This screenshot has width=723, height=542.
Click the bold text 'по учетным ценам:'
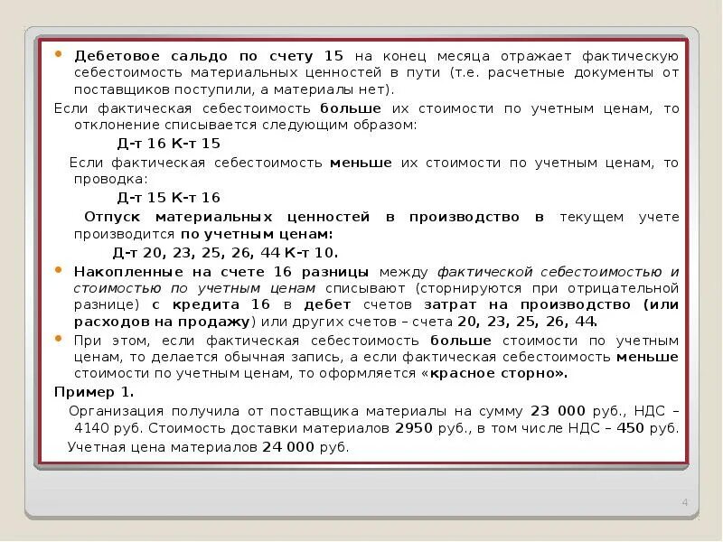click(257, 234)
